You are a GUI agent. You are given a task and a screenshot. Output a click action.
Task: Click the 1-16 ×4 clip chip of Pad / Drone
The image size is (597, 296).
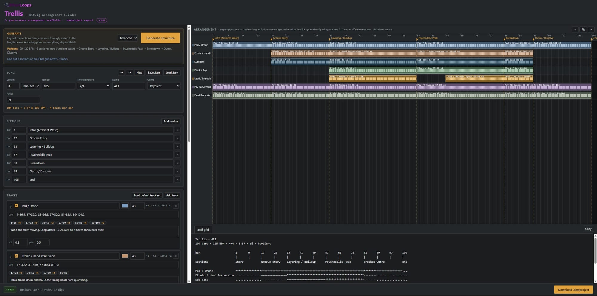(16, 223)
